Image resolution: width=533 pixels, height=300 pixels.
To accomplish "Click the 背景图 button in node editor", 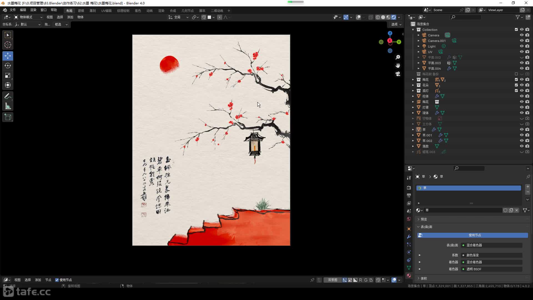I will pyautogui.click(x=333, y=280).
